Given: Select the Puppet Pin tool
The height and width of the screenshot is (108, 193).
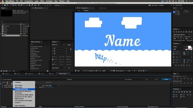Looking at the screenshot, I should click(39, 5).
